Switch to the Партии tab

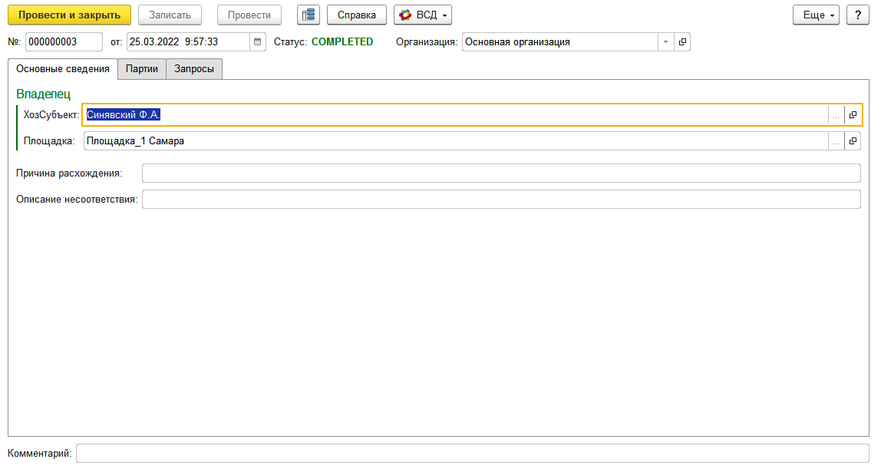(141, 69)
